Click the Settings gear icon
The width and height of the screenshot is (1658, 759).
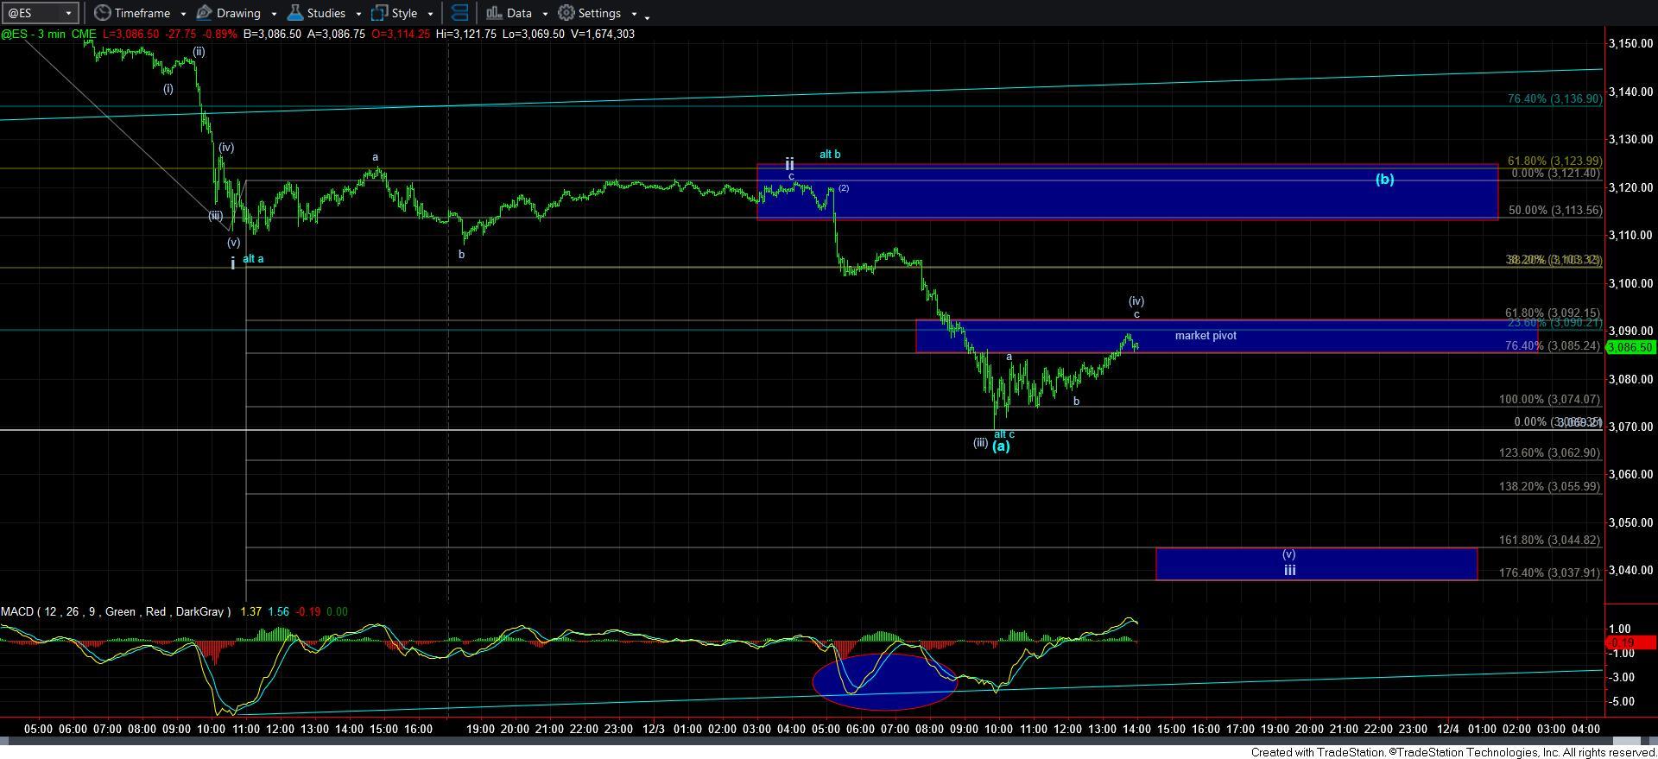tap(566, 13)
